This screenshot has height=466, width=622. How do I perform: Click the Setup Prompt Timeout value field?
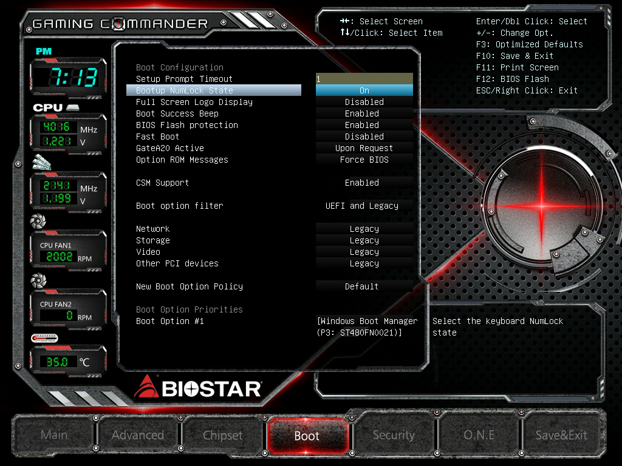(364, 79)
